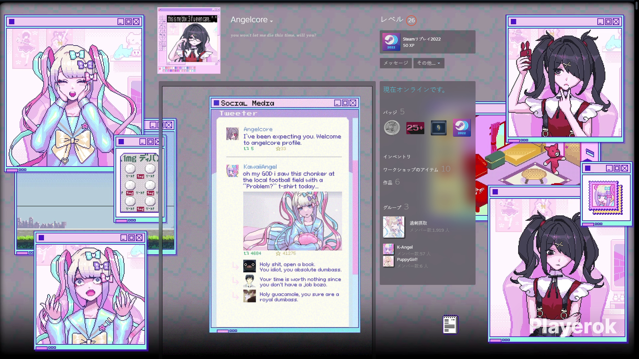Expand the Angelcore name history arrow

(271, 22)
